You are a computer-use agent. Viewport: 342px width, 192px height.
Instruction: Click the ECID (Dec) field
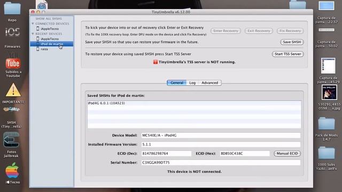point(166,154)
